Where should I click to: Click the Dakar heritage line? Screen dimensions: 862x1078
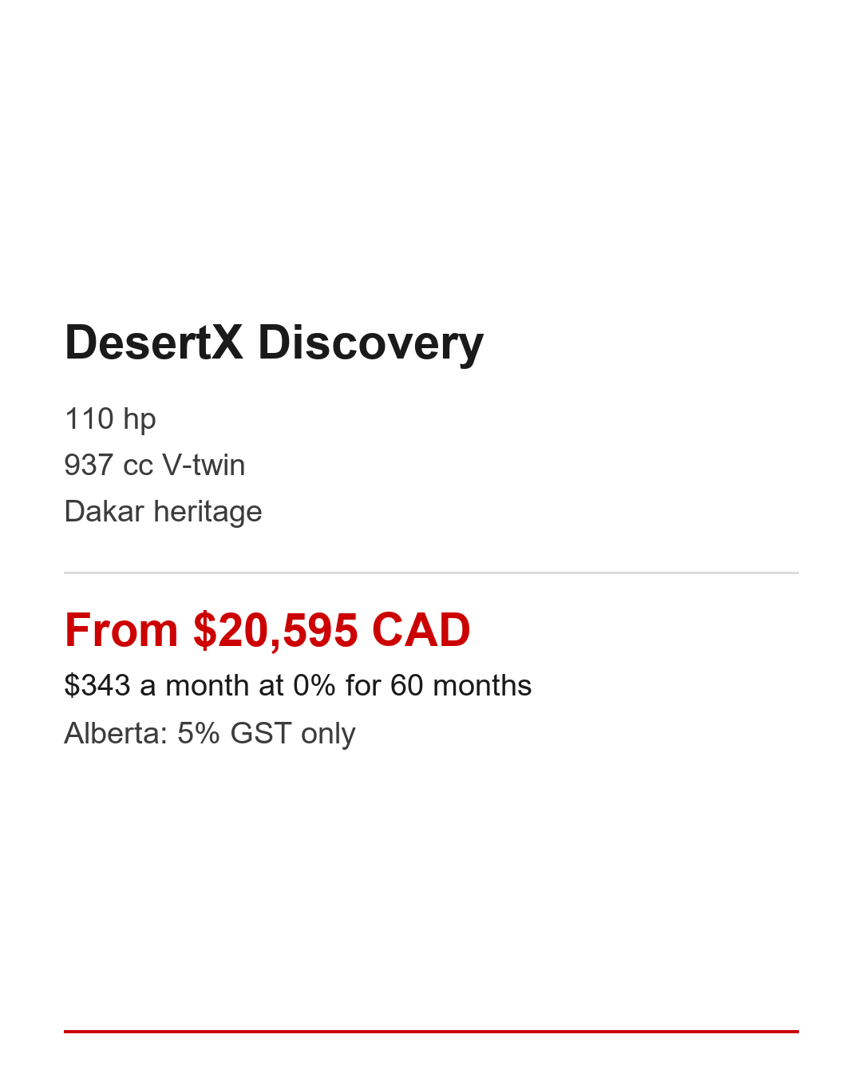pyautogui.click(x=163, y=512)
